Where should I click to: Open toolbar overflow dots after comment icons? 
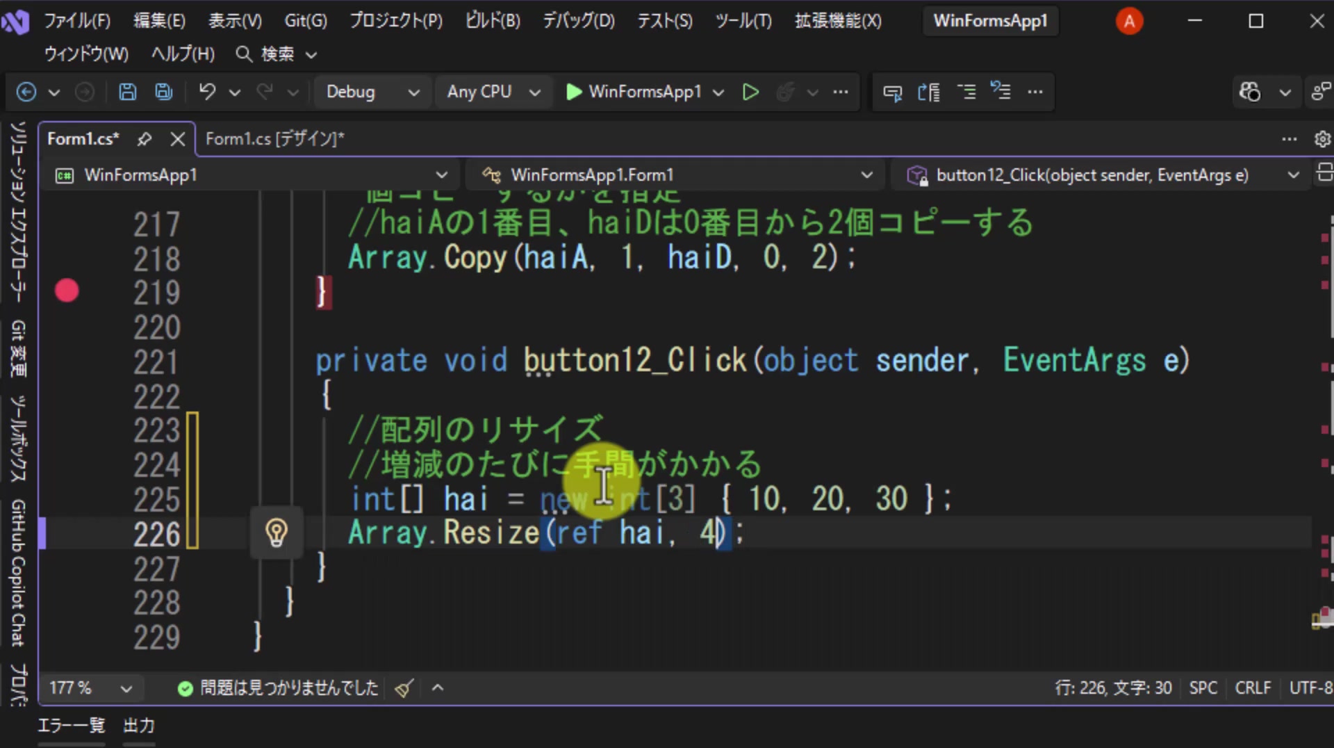1035,92
